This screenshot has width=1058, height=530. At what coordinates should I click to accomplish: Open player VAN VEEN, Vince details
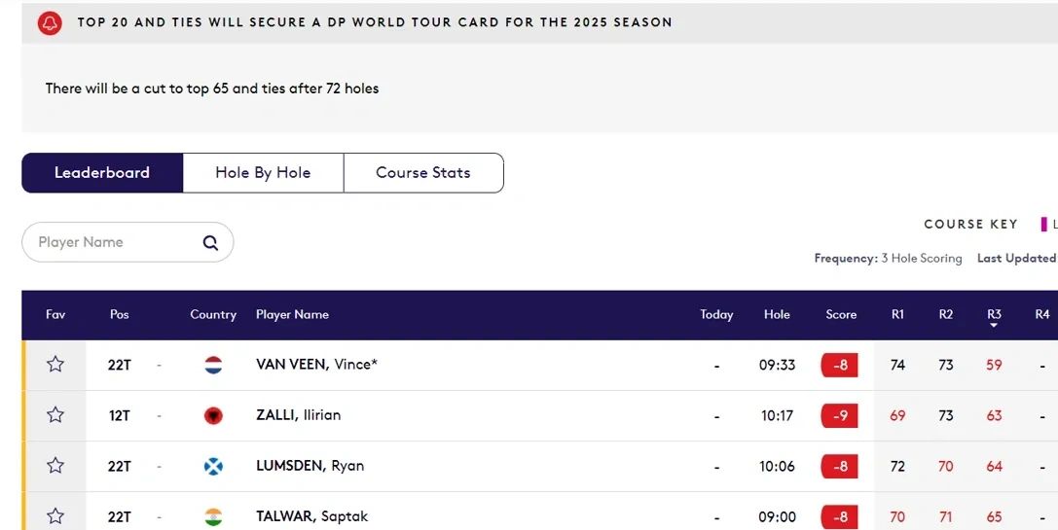click(x=316, y=364)
